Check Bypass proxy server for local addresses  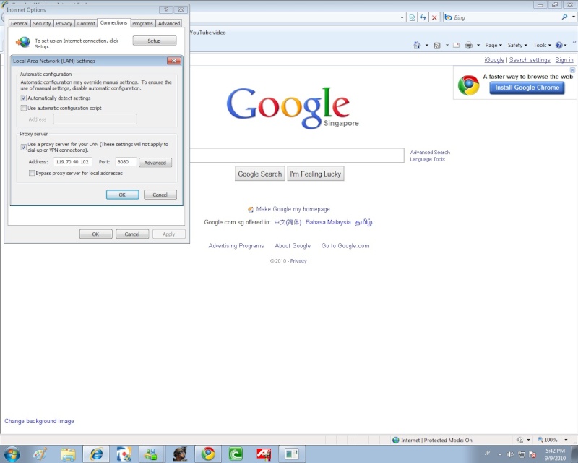32,173
